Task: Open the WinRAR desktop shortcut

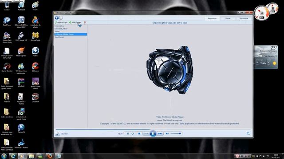Action: (21, 83)
